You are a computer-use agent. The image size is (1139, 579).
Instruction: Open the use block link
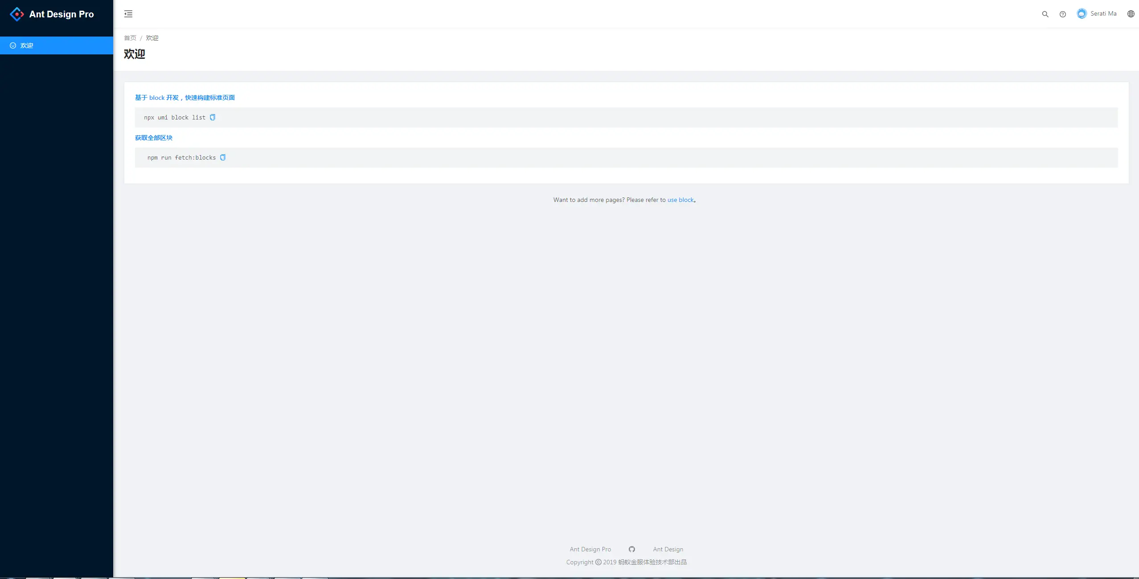coord(680,200)
